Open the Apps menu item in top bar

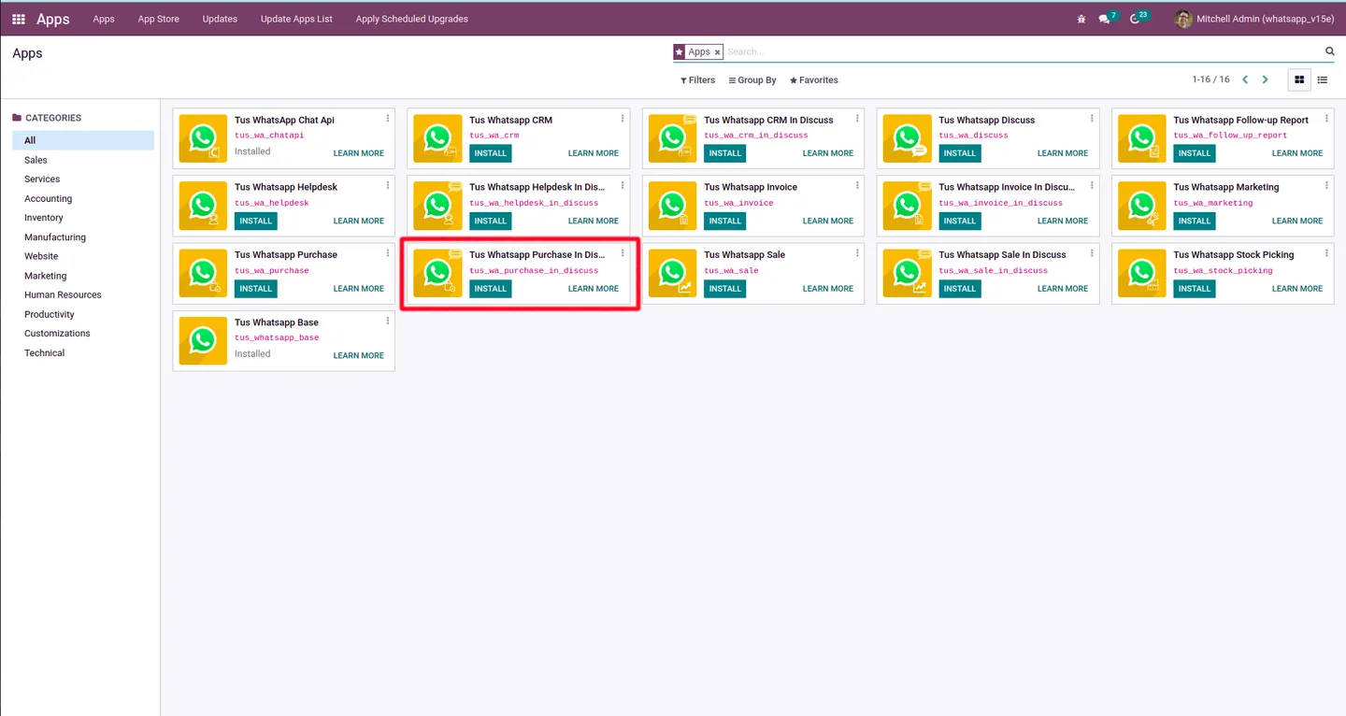point(104,19)
